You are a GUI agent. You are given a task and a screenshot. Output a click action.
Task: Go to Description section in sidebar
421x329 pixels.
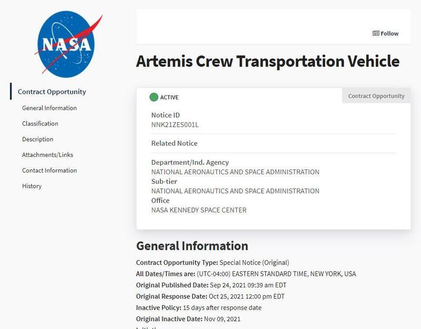tap(37, 139)
